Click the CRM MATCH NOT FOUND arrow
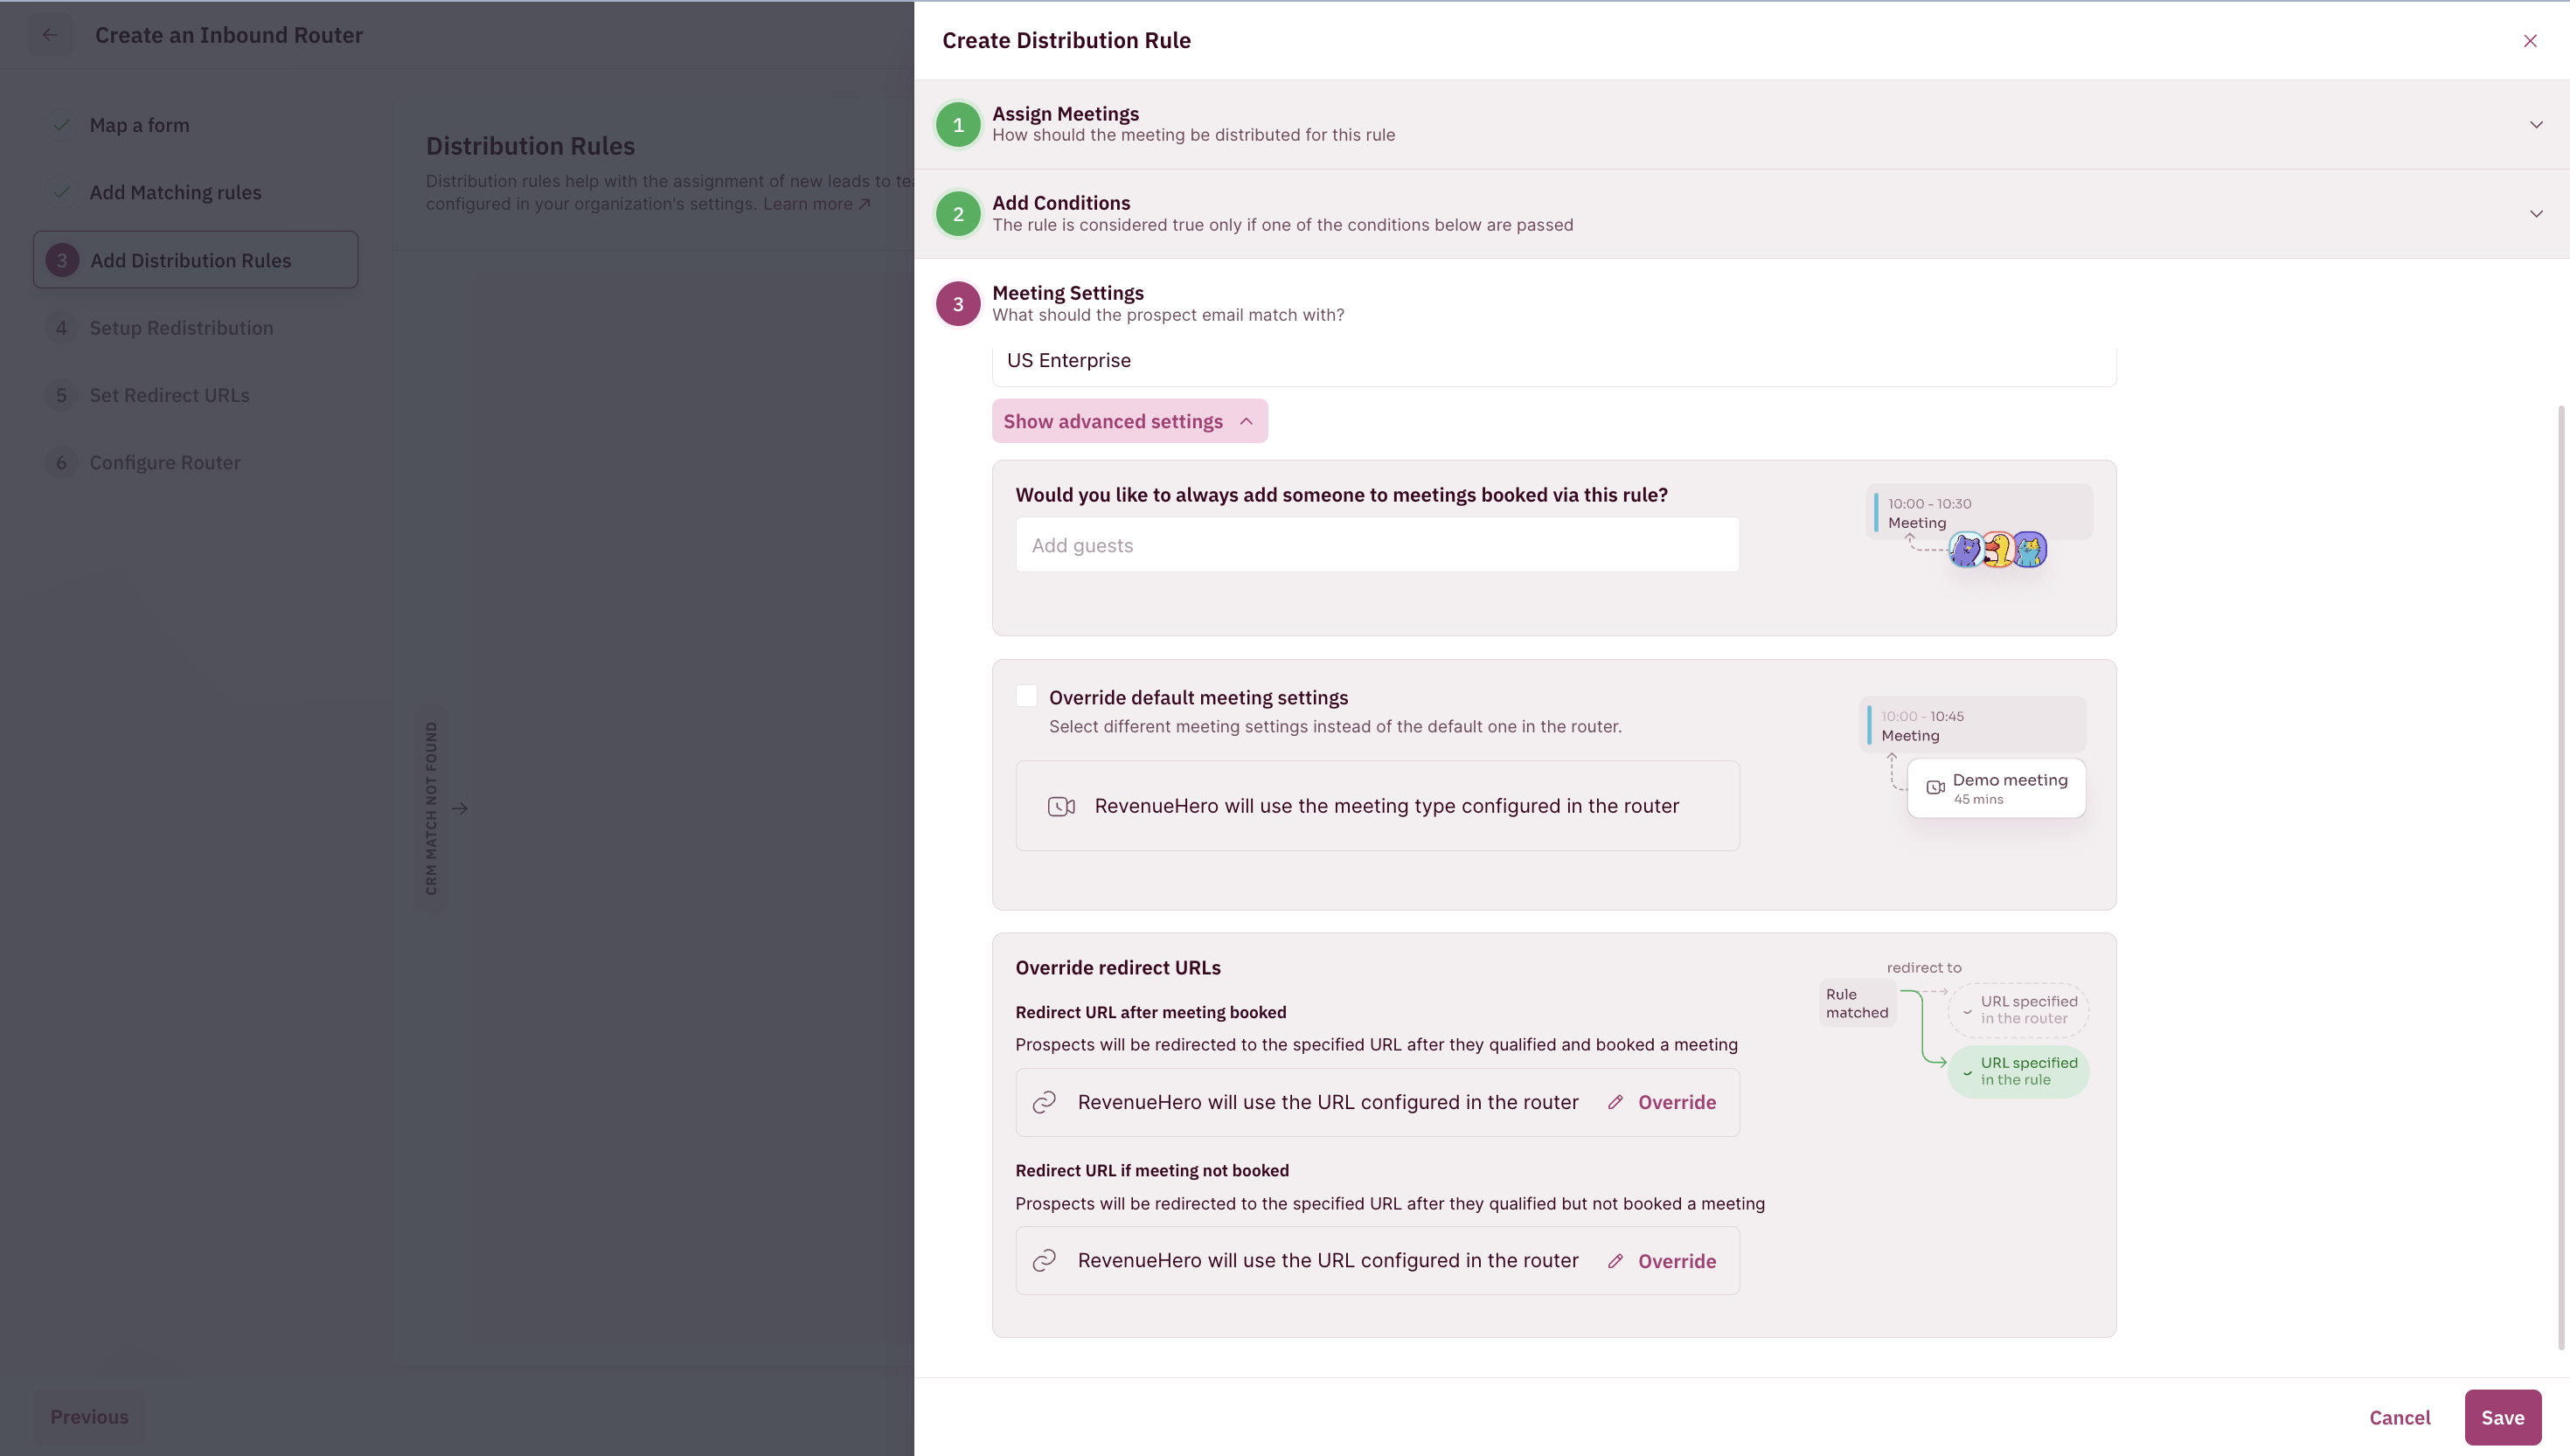 click(460, 808)
